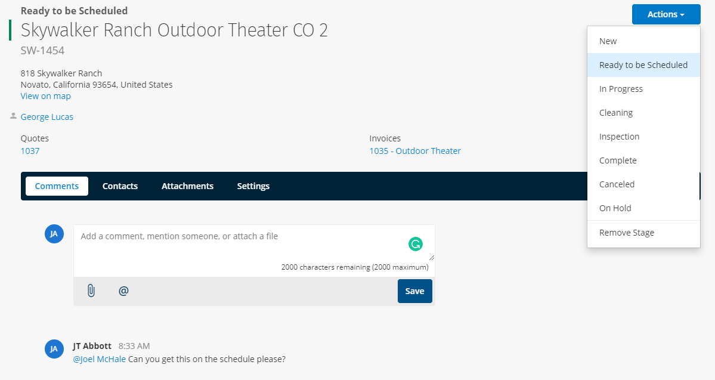Open George Lucas contact link
The height and width of the screenshot is (380, 715).
tap(47, 117)
